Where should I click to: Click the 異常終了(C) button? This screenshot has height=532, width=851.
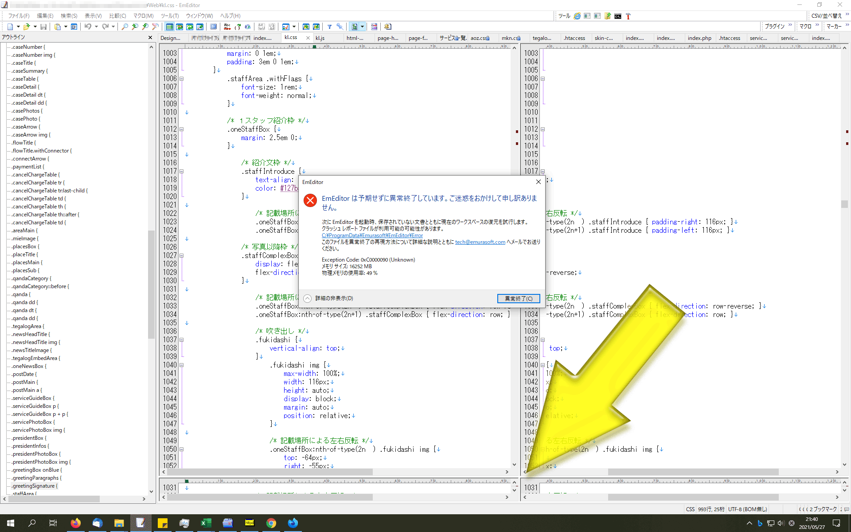(519, 298)
